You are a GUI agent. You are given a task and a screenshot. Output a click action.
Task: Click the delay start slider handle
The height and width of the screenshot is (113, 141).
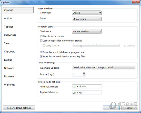coord(81,46)
